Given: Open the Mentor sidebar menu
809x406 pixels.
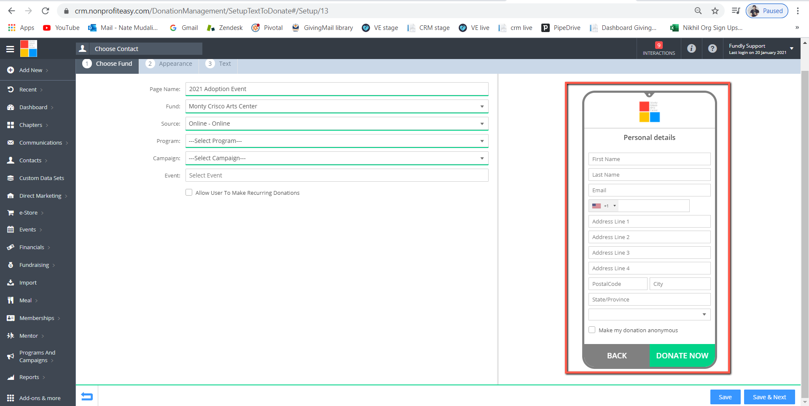Looking at the screenshot, I should pos(26,336).
